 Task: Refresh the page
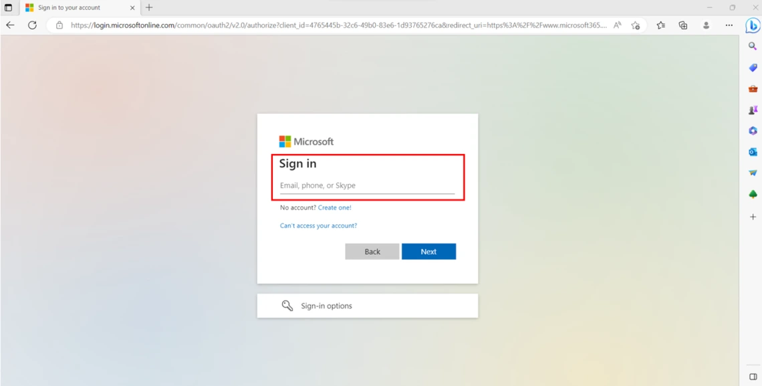coord(33,25)
